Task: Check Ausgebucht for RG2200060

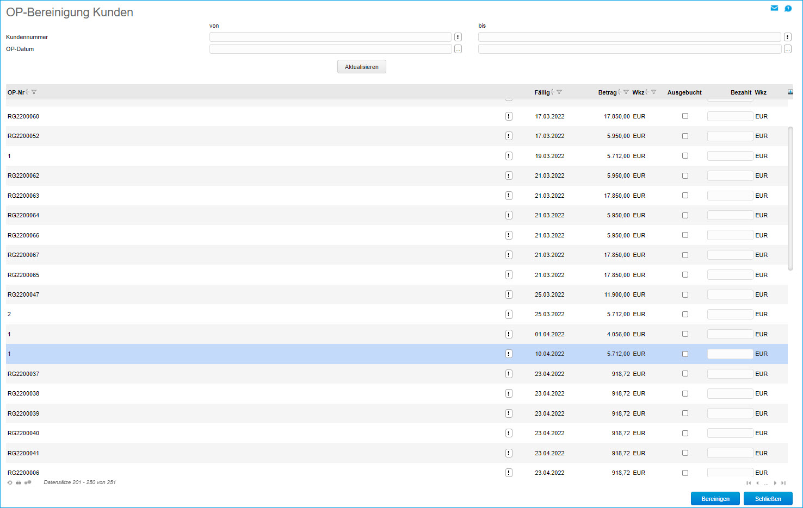Action: point(685,116)
